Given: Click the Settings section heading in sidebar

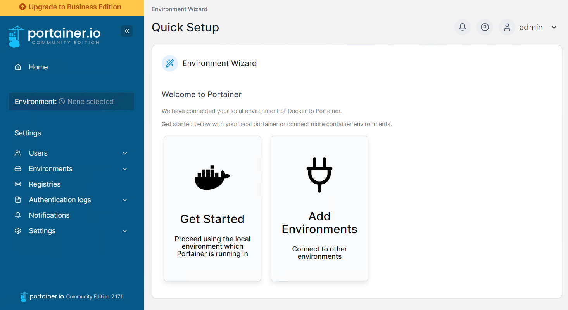Looking at the screenshot, I should 28,133.
